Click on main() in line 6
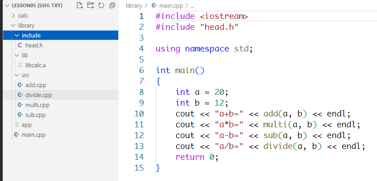This screenshot has height=181, width=377. (x=190, y=70)
